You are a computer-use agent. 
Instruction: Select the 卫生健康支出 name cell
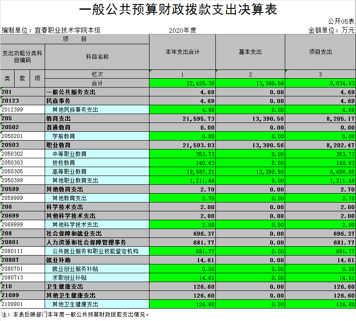[x=97, y=287]
